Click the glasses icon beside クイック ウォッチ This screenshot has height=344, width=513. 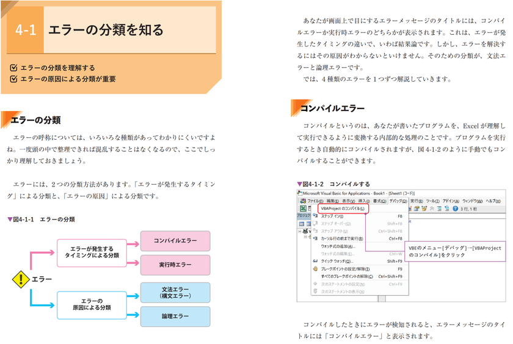pyautogui.click(x=315, y=261)
